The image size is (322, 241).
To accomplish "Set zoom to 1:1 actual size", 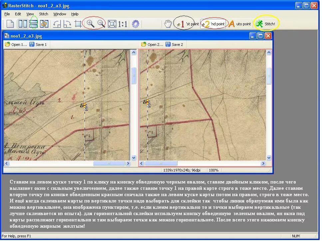I will pyautogui.click(x=123, y=24).
